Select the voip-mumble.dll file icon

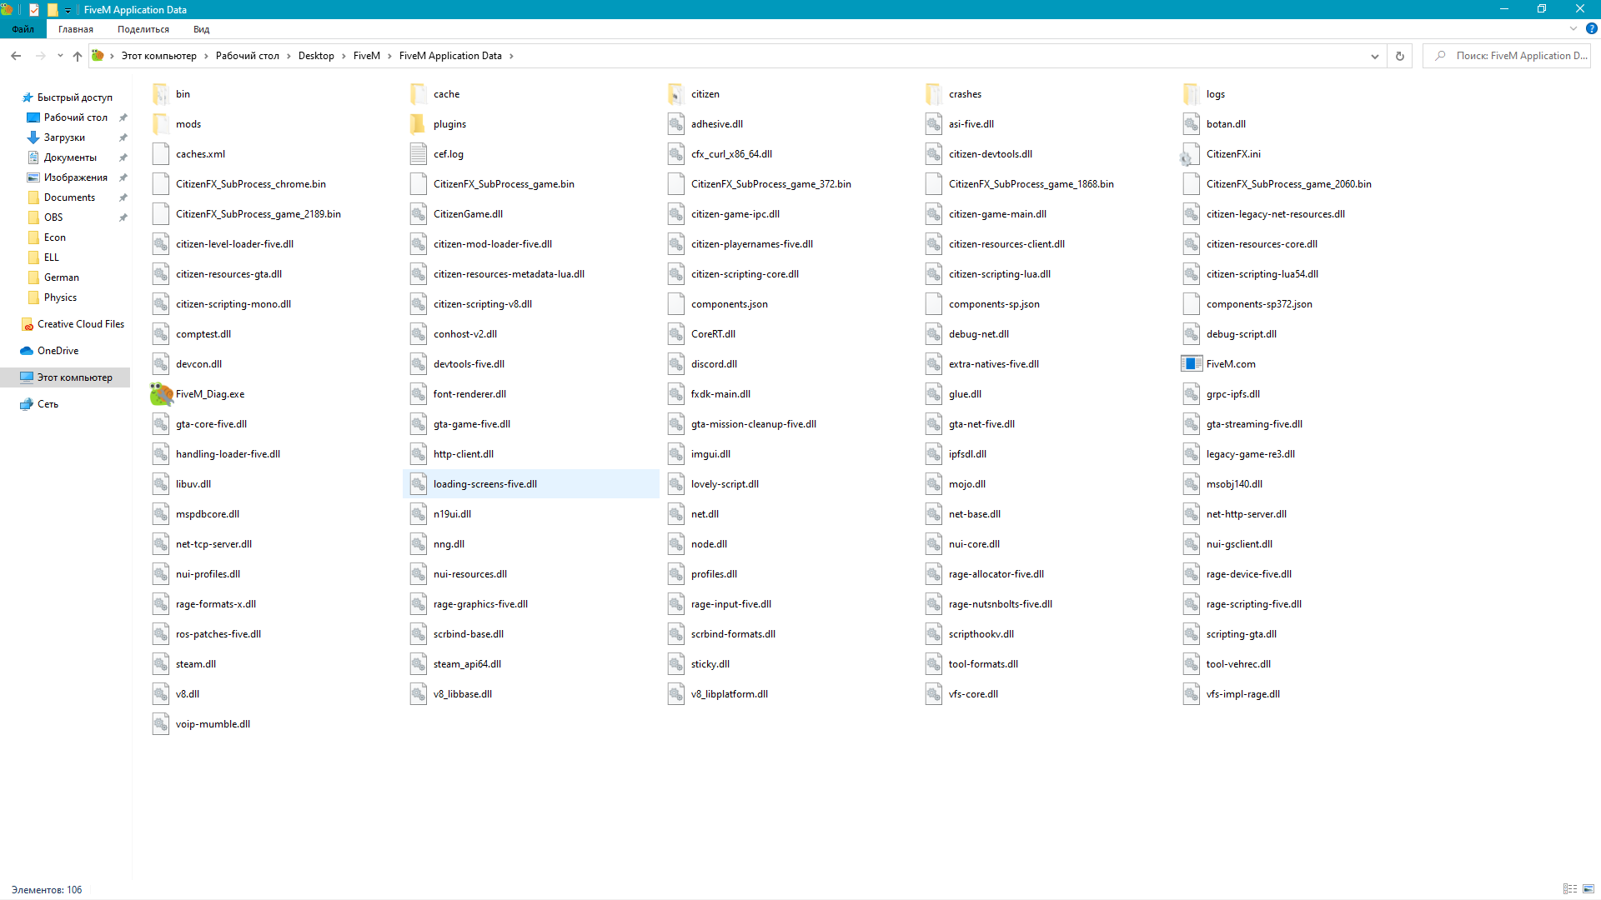point(161,724)
